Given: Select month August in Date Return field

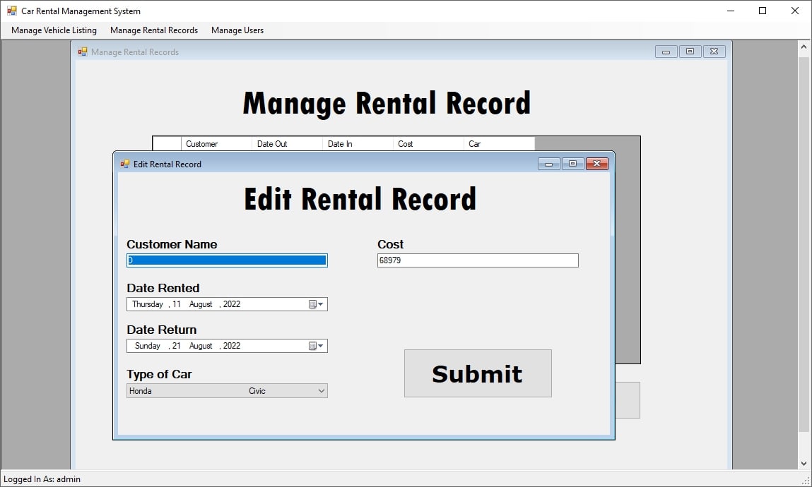Looking at the screenshot, I should [201, 346].
